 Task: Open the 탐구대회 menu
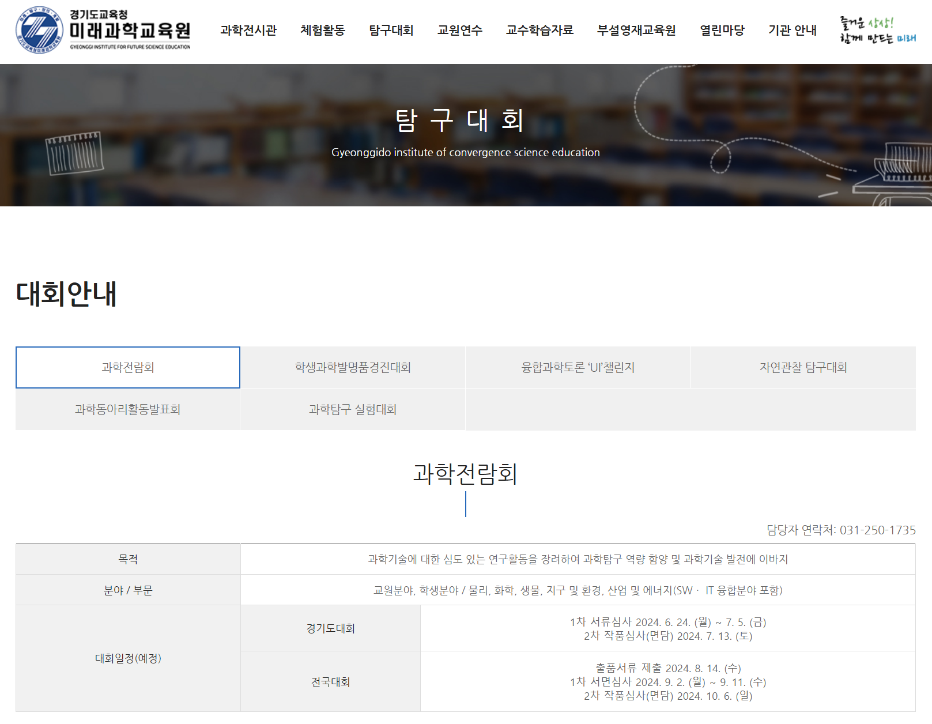tap(391, 30)
